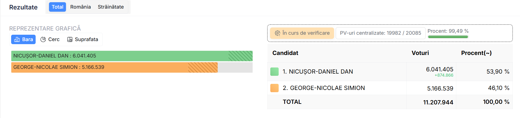Image resolution: width=520 pixels, height=118 pixels.
Task: Click PV-uri centralizate counter
Action: (x=380, y=33)
